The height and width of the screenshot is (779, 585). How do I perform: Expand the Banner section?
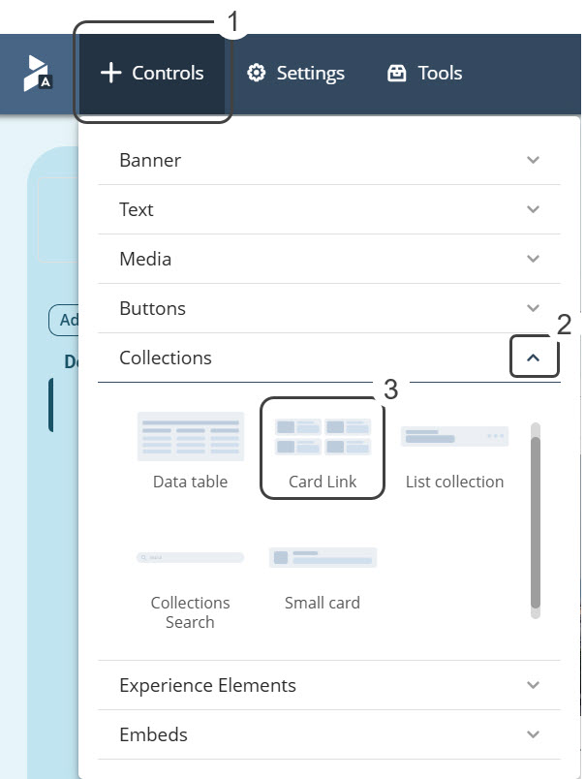click(328, 160)
